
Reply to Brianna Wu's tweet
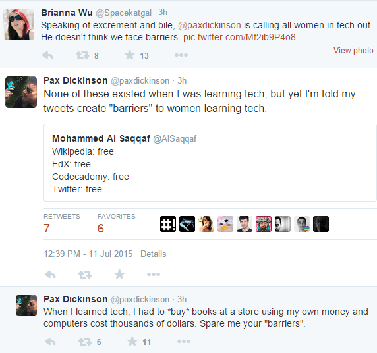point(47,55)
